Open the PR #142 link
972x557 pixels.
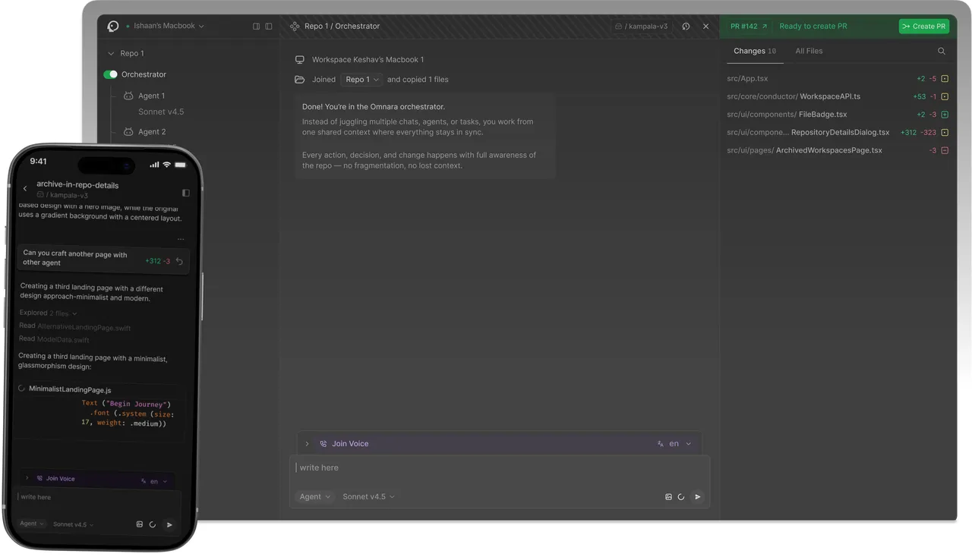(x=749, y=26)
